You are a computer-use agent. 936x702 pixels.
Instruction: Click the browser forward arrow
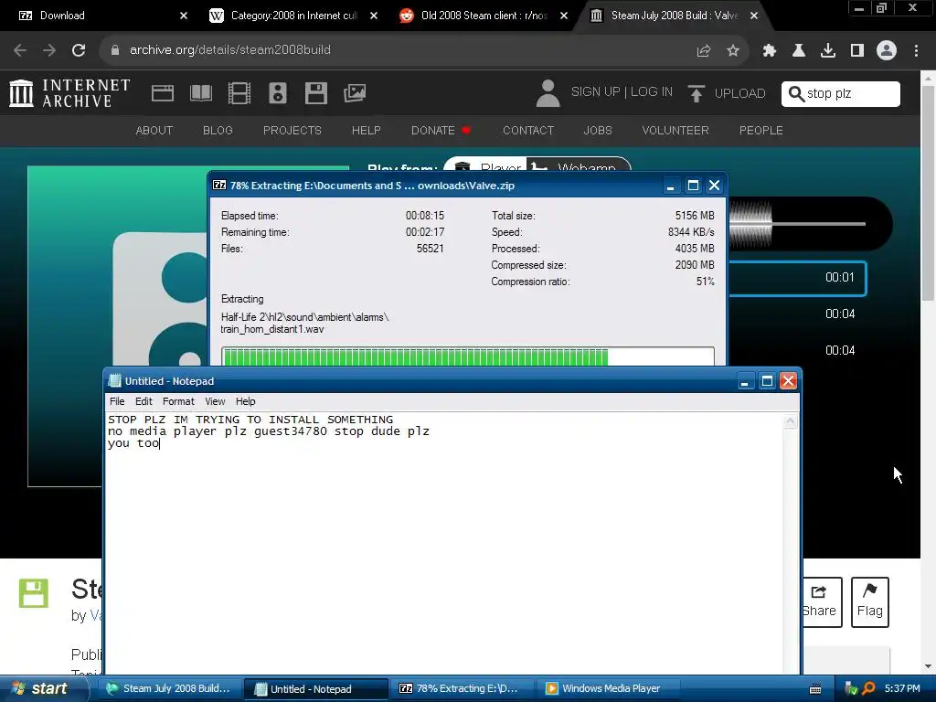[x=49, y=50]
